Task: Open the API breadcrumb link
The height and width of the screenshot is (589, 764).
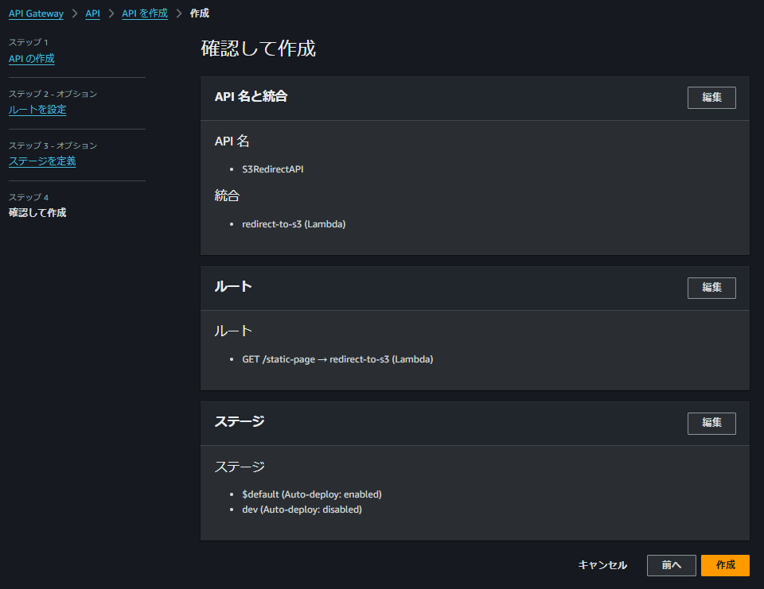Action: (x=92, y=13)
